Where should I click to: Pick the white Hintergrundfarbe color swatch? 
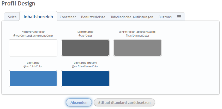point(33,48)
